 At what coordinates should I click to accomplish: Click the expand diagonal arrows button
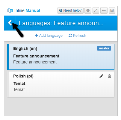click(96, 10)
